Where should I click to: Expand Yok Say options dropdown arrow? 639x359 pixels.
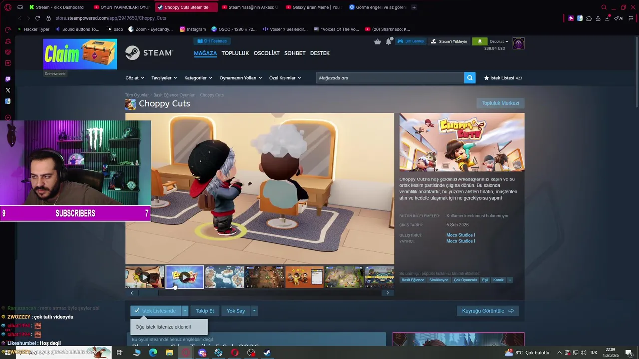[254, 311]
